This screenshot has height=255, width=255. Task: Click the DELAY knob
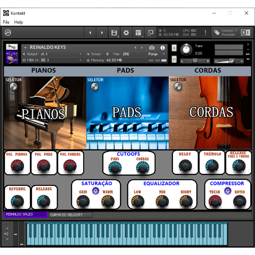click(x=185, y=166)
